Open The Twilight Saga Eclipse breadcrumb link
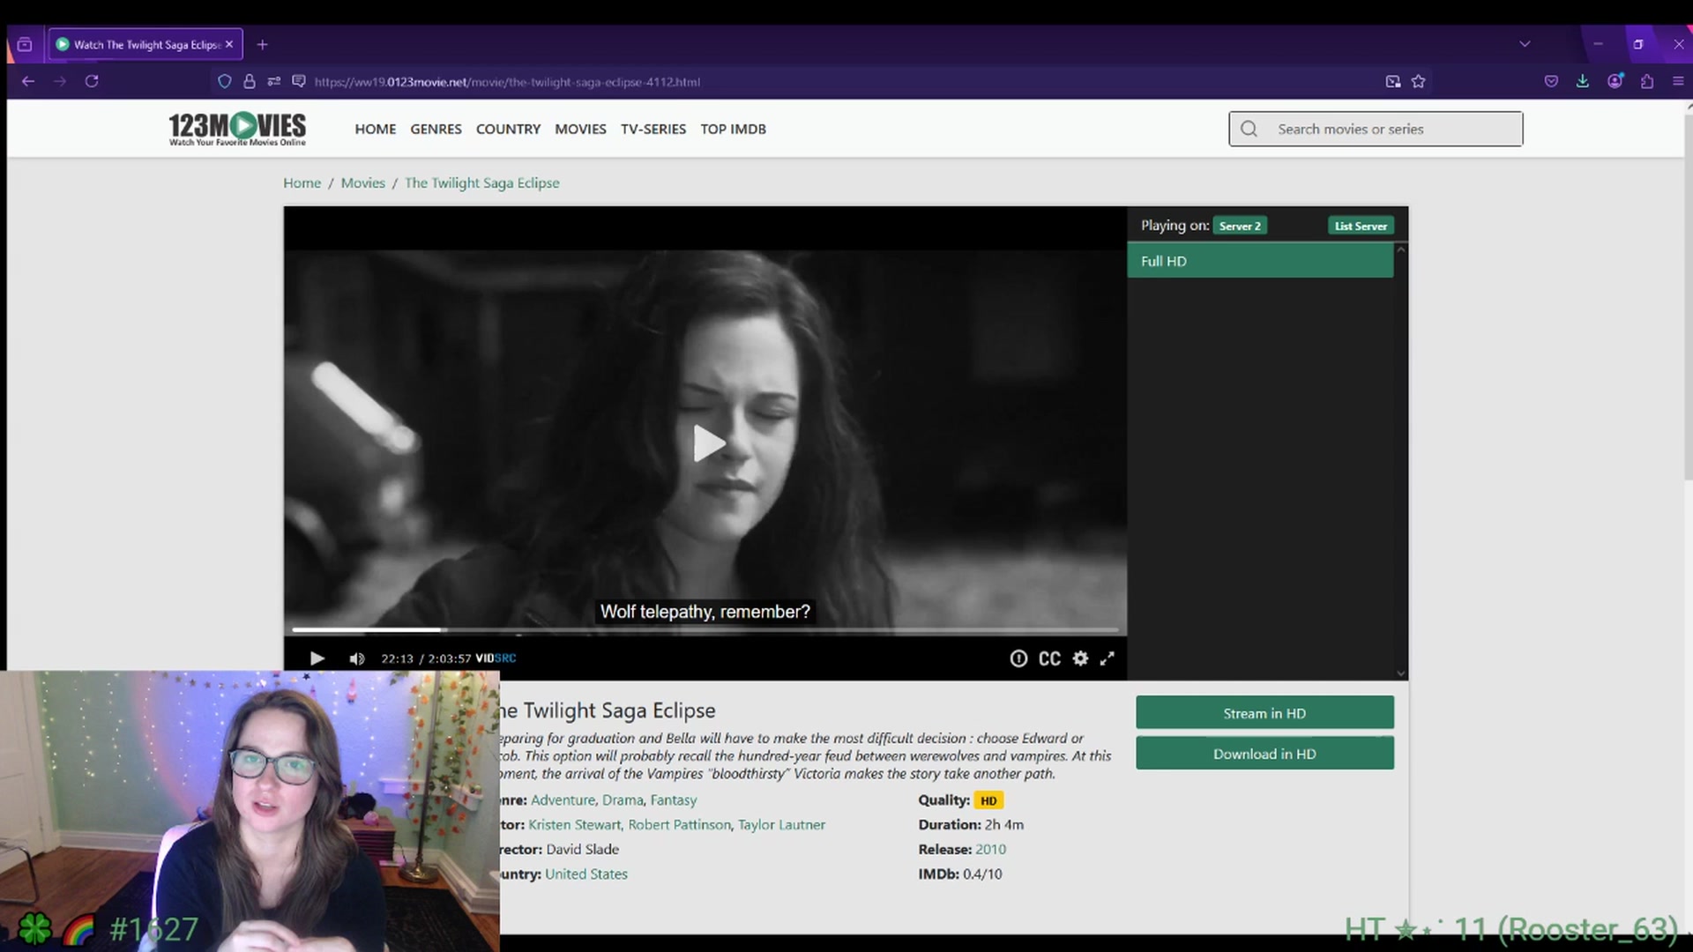 point(482,182)
